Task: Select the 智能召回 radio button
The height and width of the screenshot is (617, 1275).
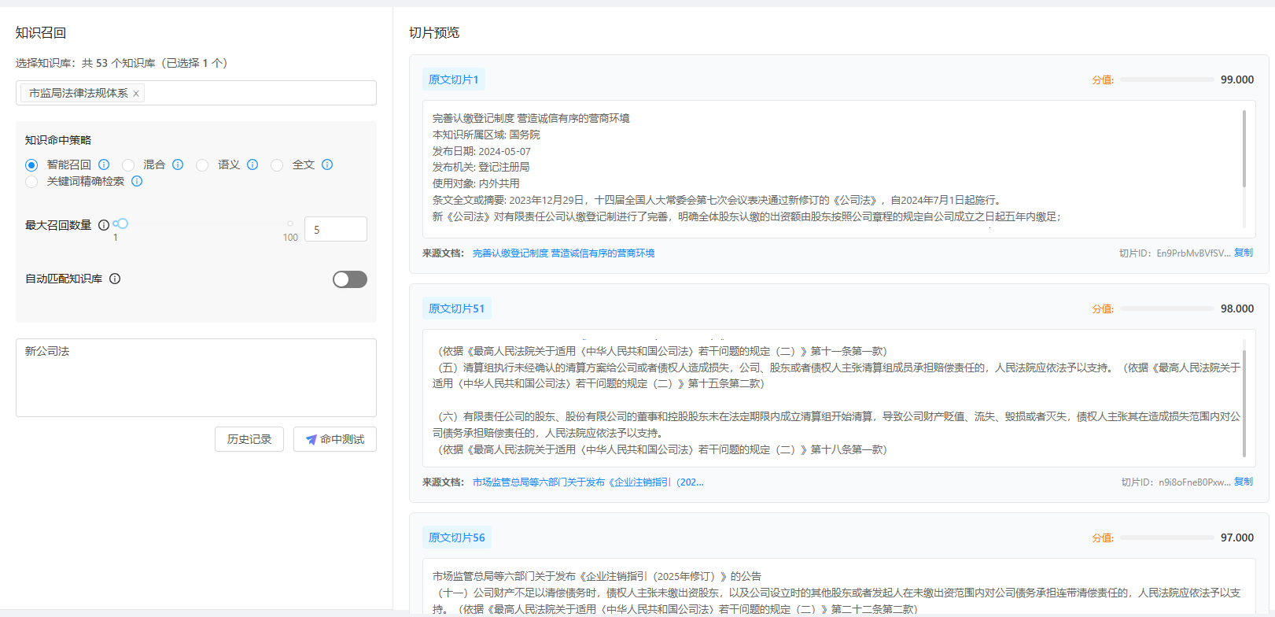Action: pyautogui.click(x=31, y=165)
